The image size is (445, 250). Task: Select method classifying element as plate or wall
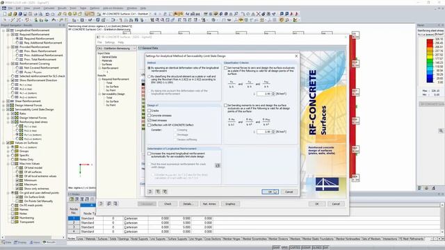coord(149,76)
